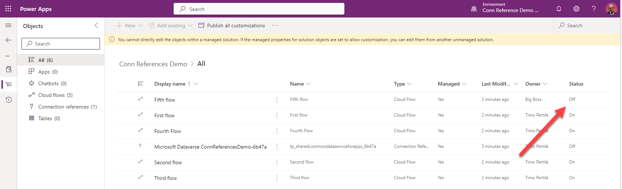Click Publish all customizations button
Screen dimensions: 622x189
click(x=232, y=25)
